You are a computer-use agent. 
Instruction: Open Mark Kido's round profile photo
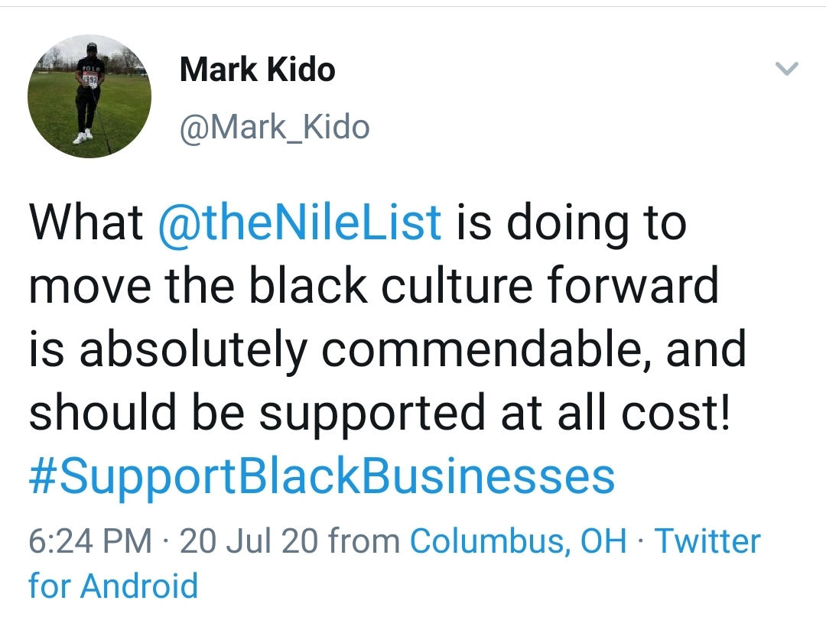(89, 96)
